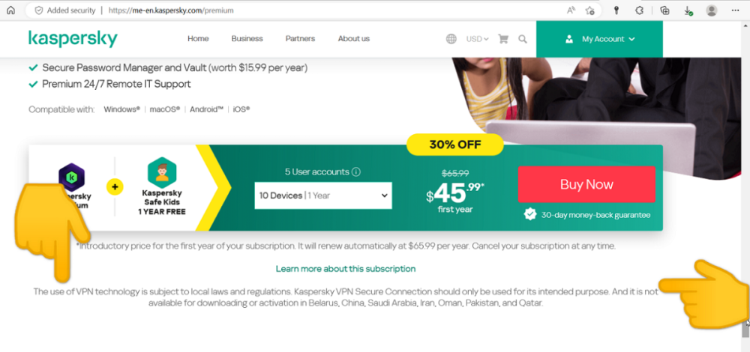750x352 pixels.
Task: Click the user accounts info icon
Action: coord(355,172)
